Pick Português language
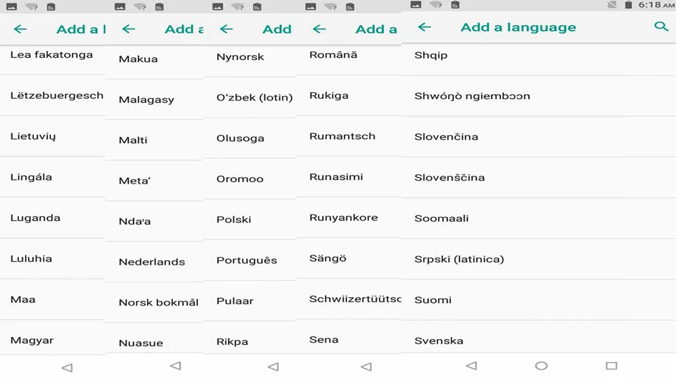The image size is (678, 383). pos(250,260)
